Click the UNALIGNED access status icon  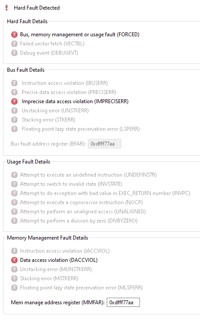pos(14,212)
